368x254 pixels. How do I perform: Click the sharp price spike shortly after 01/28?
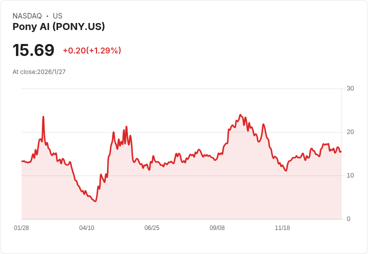(x=43, y=117)
